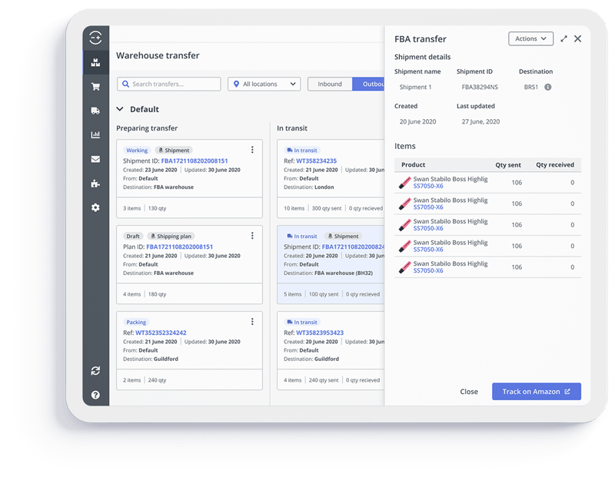The image size is (615, 480).
Task: Click the app logo at top of sidebar
Action: 95,38
